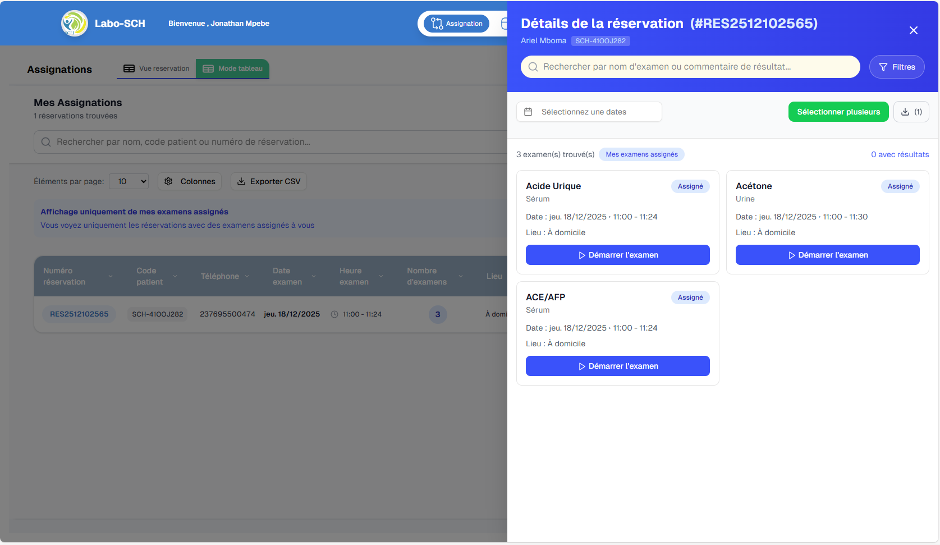Open the Colonnes settings icon

coord(168,181)
